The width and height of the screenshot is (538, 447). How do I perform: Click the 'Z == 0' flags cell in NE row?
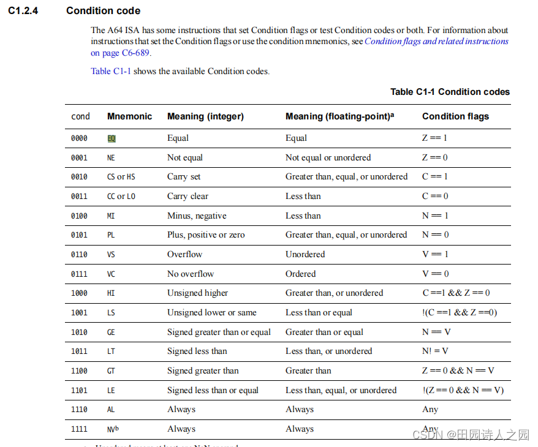[x=435, y=157]
